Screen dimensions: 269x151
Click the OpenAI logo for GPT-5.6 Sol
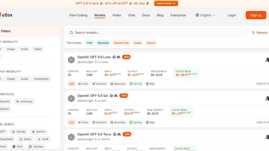pos(71,99)
